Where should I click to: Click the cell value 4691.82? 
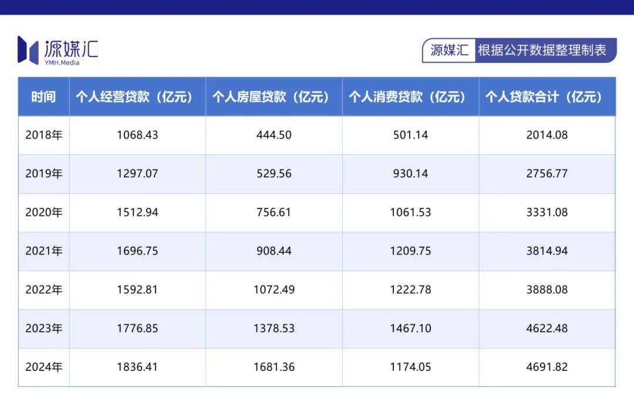(547, 367)
